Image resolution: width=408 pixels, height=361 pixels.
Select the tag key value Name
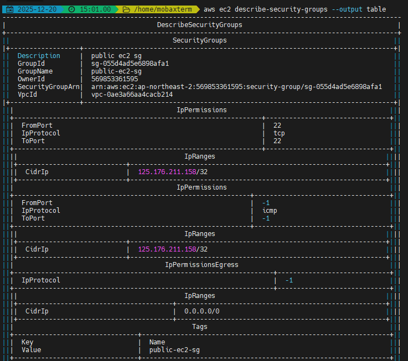pos(157,342)
